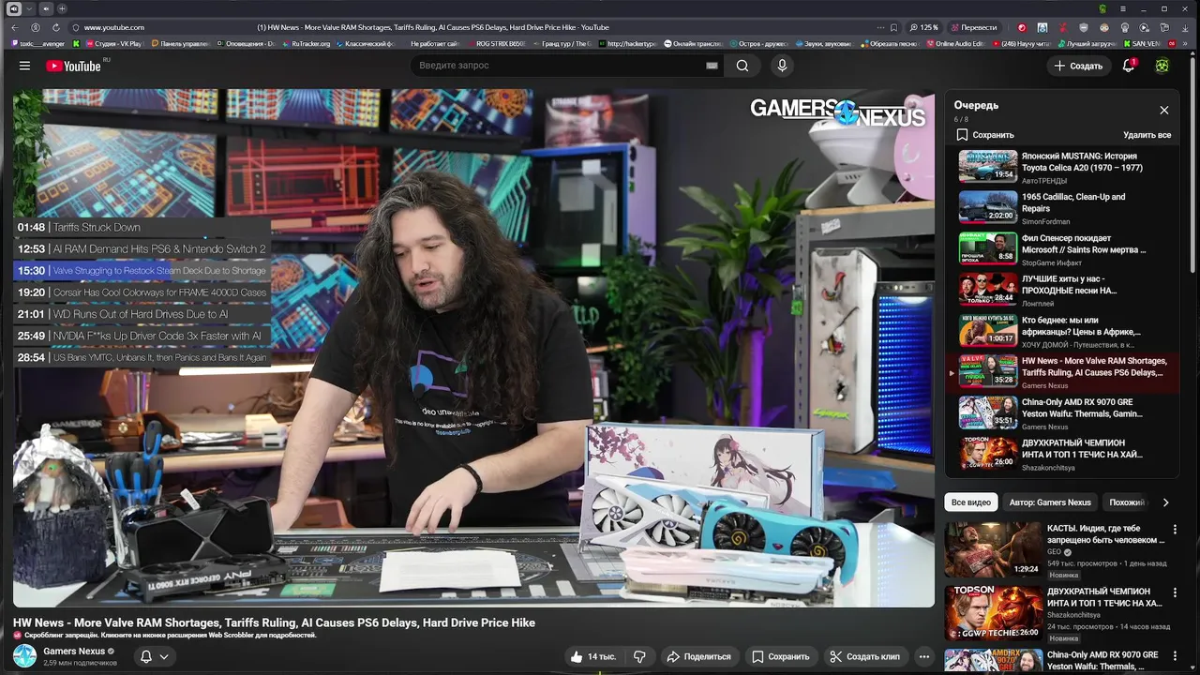Click the Поделиться share button

(698, 657)
